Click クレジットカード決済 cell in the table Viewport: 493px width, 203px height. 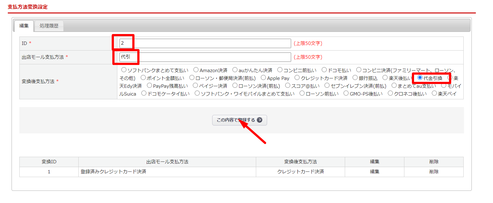[x=300, y=172]
